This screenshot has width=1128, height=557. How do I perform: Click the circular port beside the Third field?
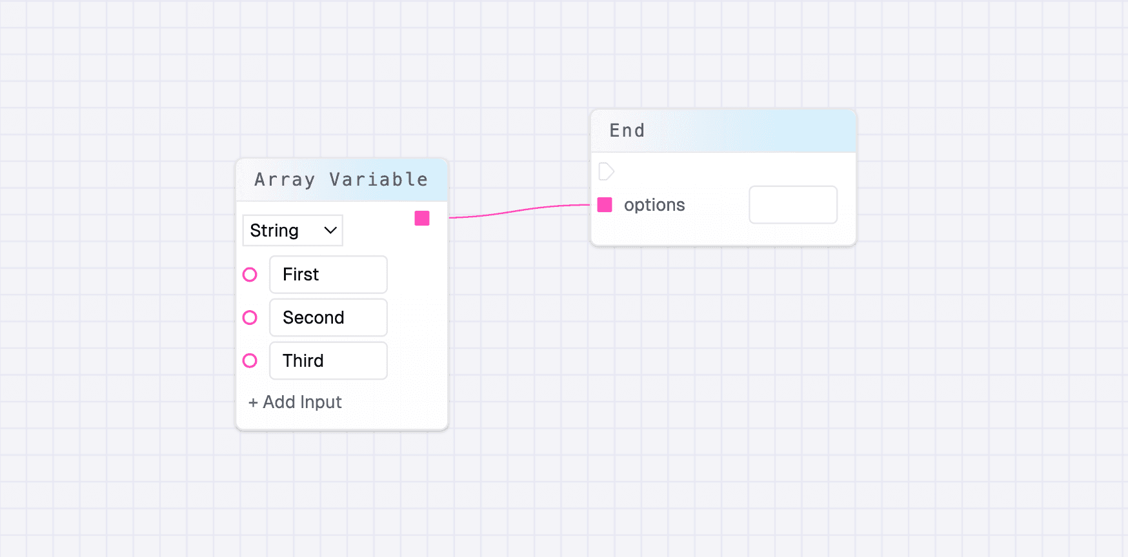pos(250,361)
